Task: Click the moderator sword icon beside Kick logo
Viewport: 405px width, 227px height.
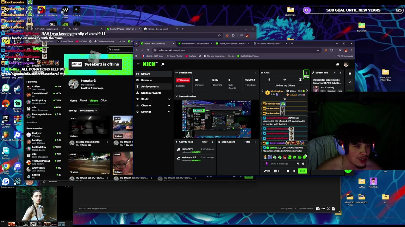Action: (163, 64)
